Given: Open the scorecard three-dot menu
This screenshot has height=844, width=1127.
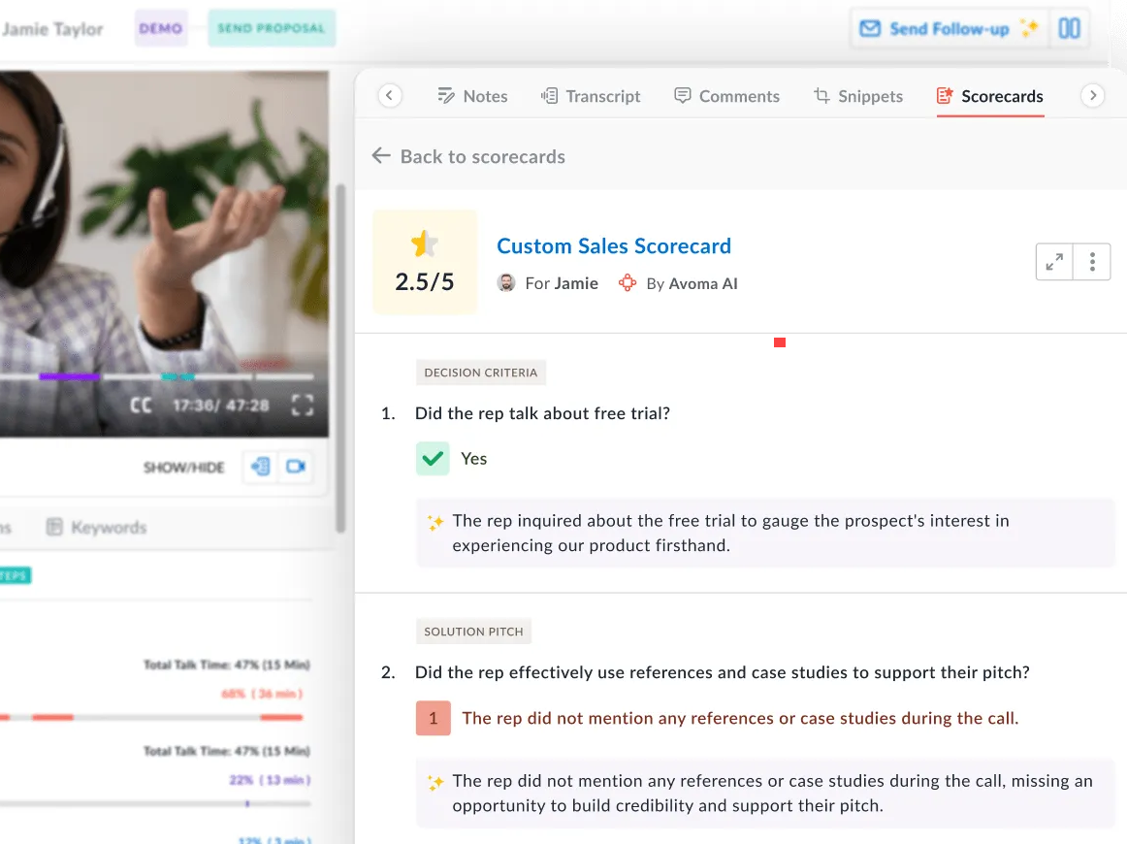Looking at the screenshot, I should [1092, 262].
